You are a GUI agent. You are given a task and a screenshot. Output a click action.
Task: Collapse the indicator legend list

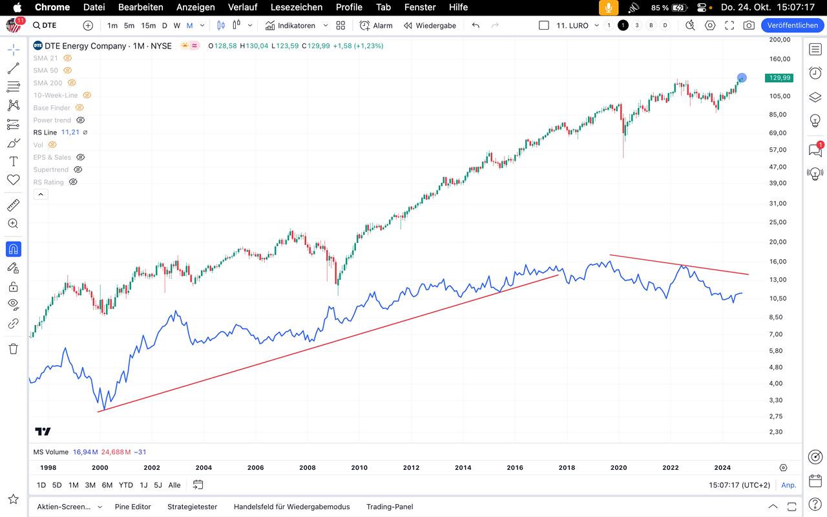(x=40, y=195)
